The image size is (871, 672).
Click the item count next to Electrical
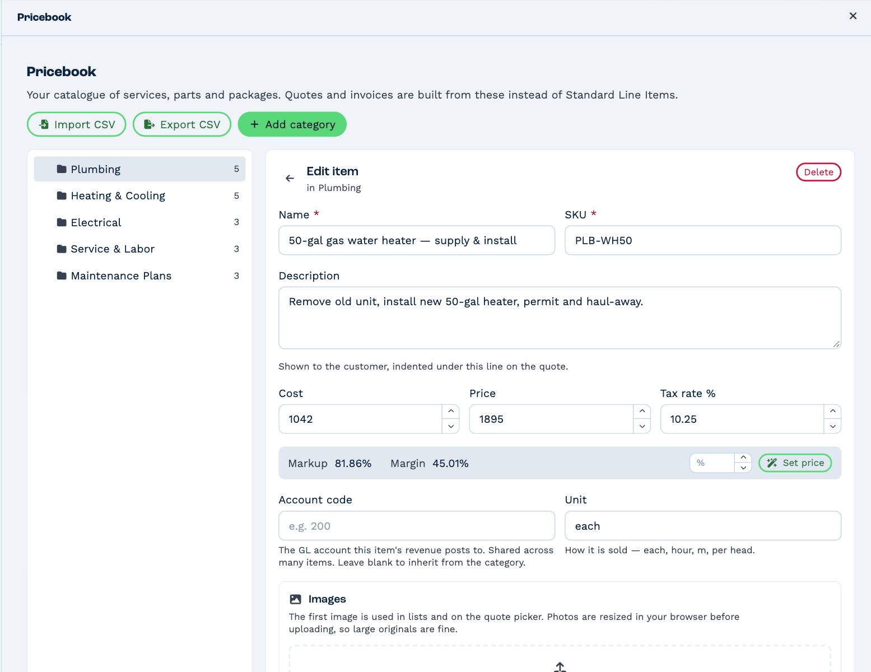tap(236, 222)
